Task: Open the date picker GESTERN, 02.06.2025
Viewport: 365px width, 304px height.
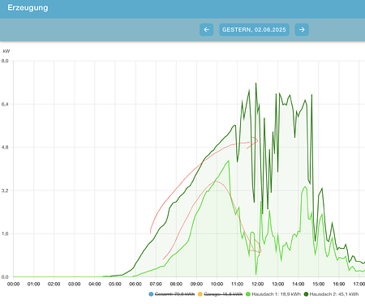Action: click(254, 30)
